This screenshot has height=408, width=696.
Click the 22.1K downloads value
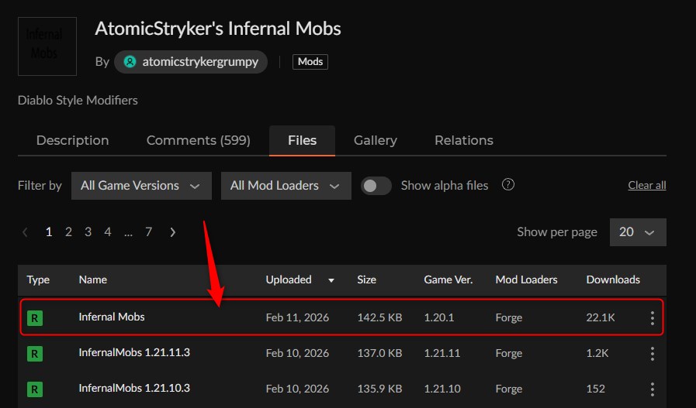pos(601,317)
